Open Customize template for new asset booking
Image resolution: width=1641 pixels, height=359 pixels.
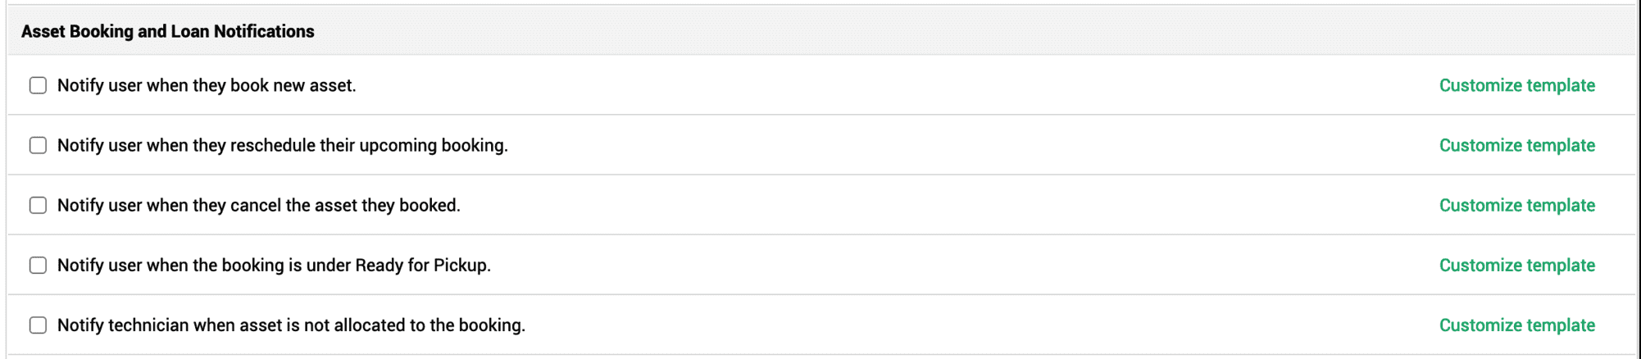(1516, 85)
